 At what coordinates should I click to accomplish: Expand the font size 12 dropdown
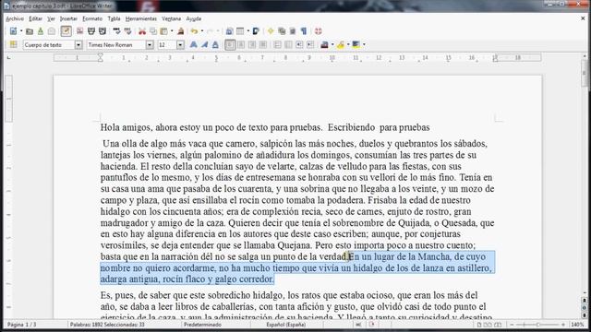[180, 45]
